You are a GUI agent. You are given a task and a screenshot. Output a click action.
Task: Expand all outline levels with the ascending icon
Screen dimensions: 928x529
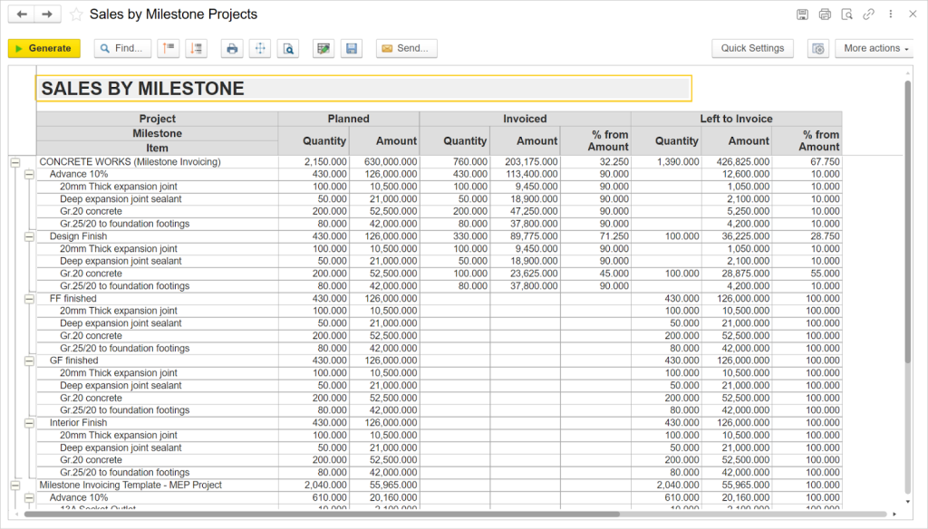[168, 48]
